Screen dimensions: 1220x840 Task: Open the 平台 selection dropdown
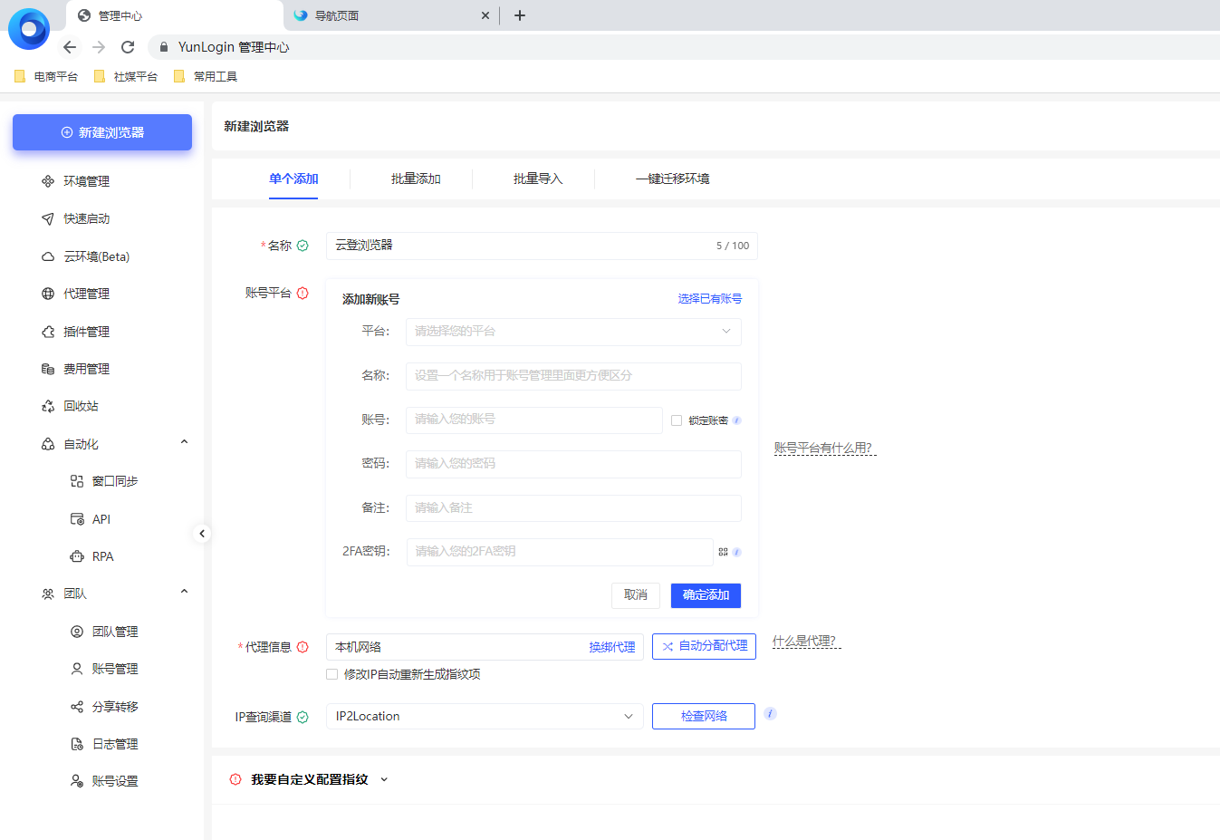(572, 332)
